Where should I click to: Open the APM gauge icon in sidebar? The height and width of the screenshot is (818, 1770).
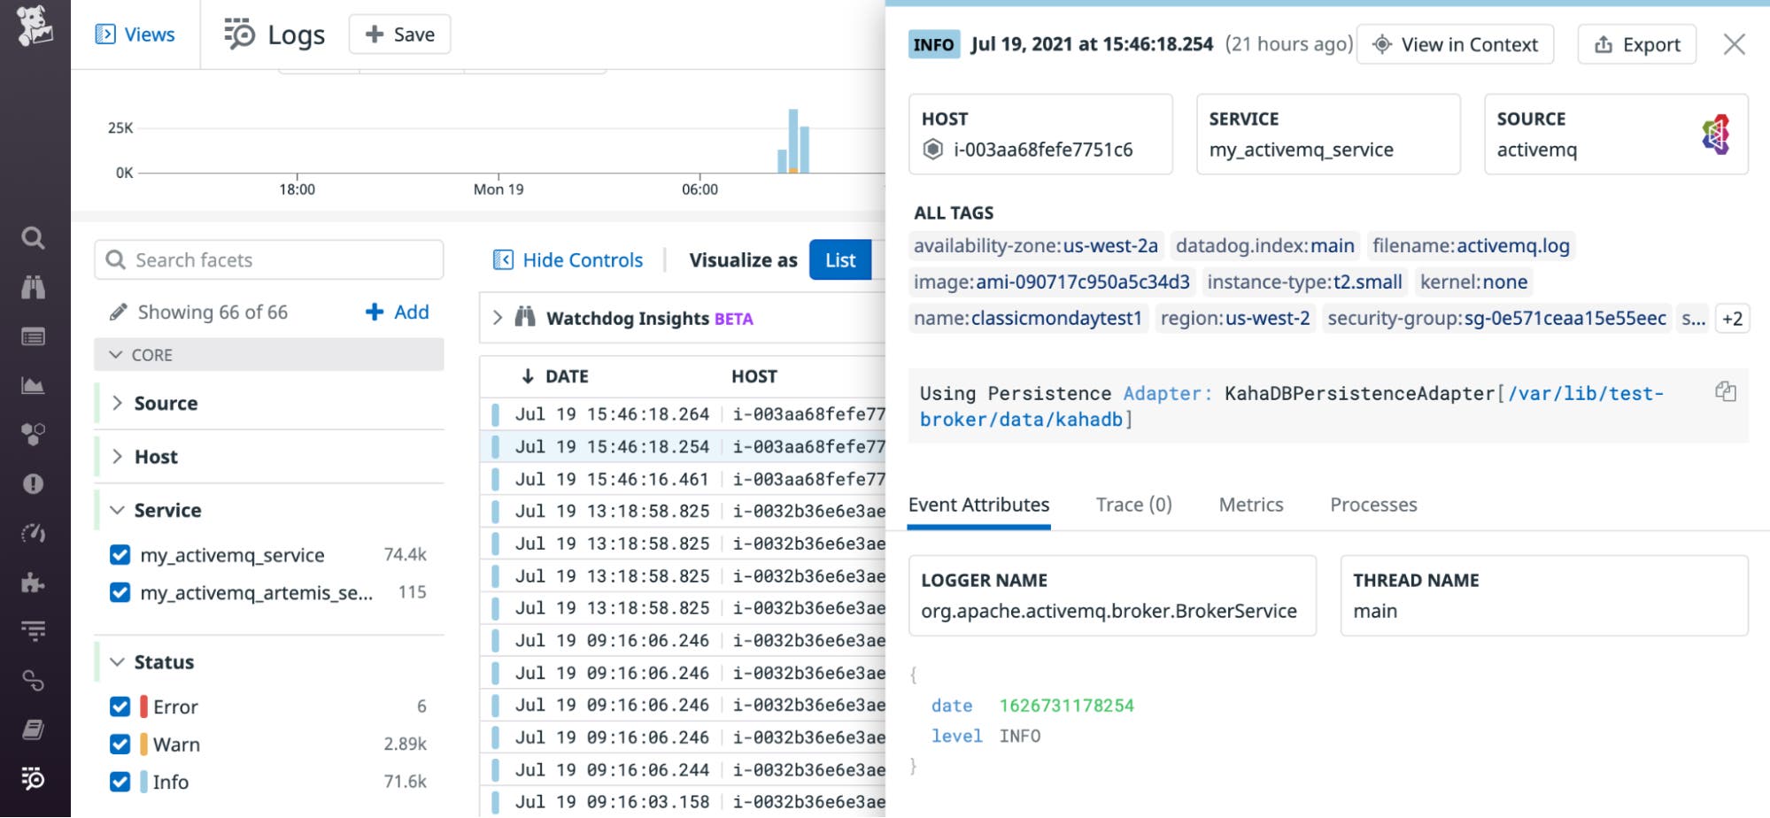click(x=33, y=533)
